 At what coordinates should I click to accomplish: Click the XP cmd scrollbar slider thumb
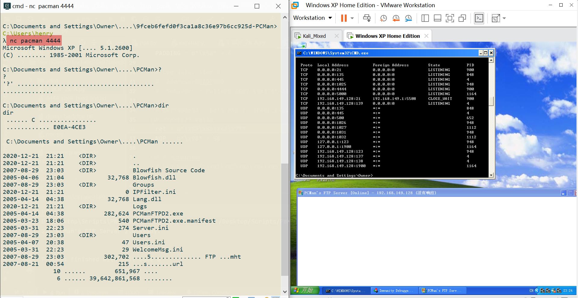(x=491, y=101)
